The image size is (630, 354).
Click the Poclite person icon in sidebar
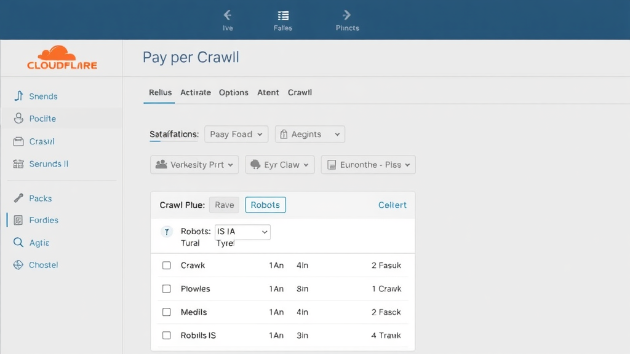point(20,119)
